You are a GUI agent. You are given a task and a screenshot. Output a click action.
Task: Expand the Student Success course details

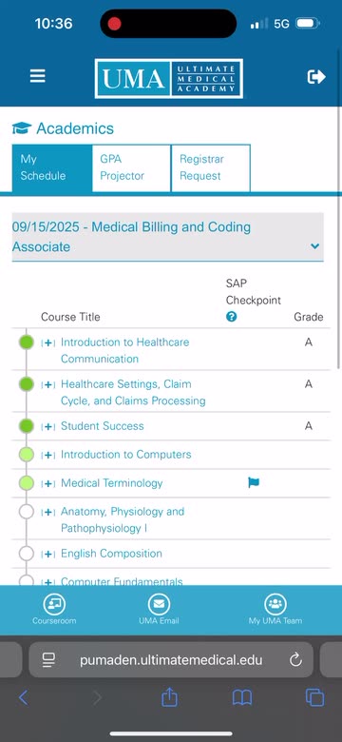[x=48, y=426]
